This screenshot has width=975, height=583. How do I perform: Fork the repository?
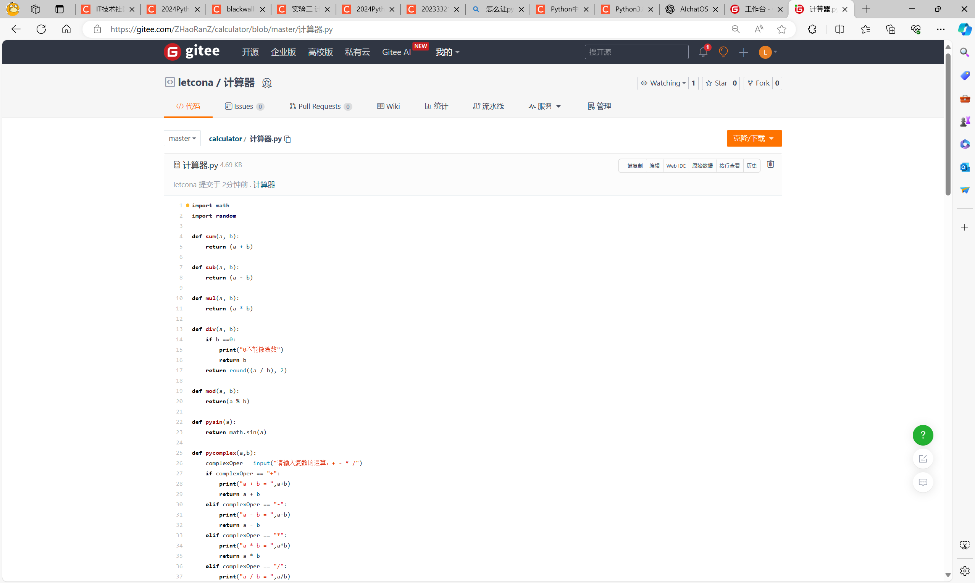click(x=758, y=83)
